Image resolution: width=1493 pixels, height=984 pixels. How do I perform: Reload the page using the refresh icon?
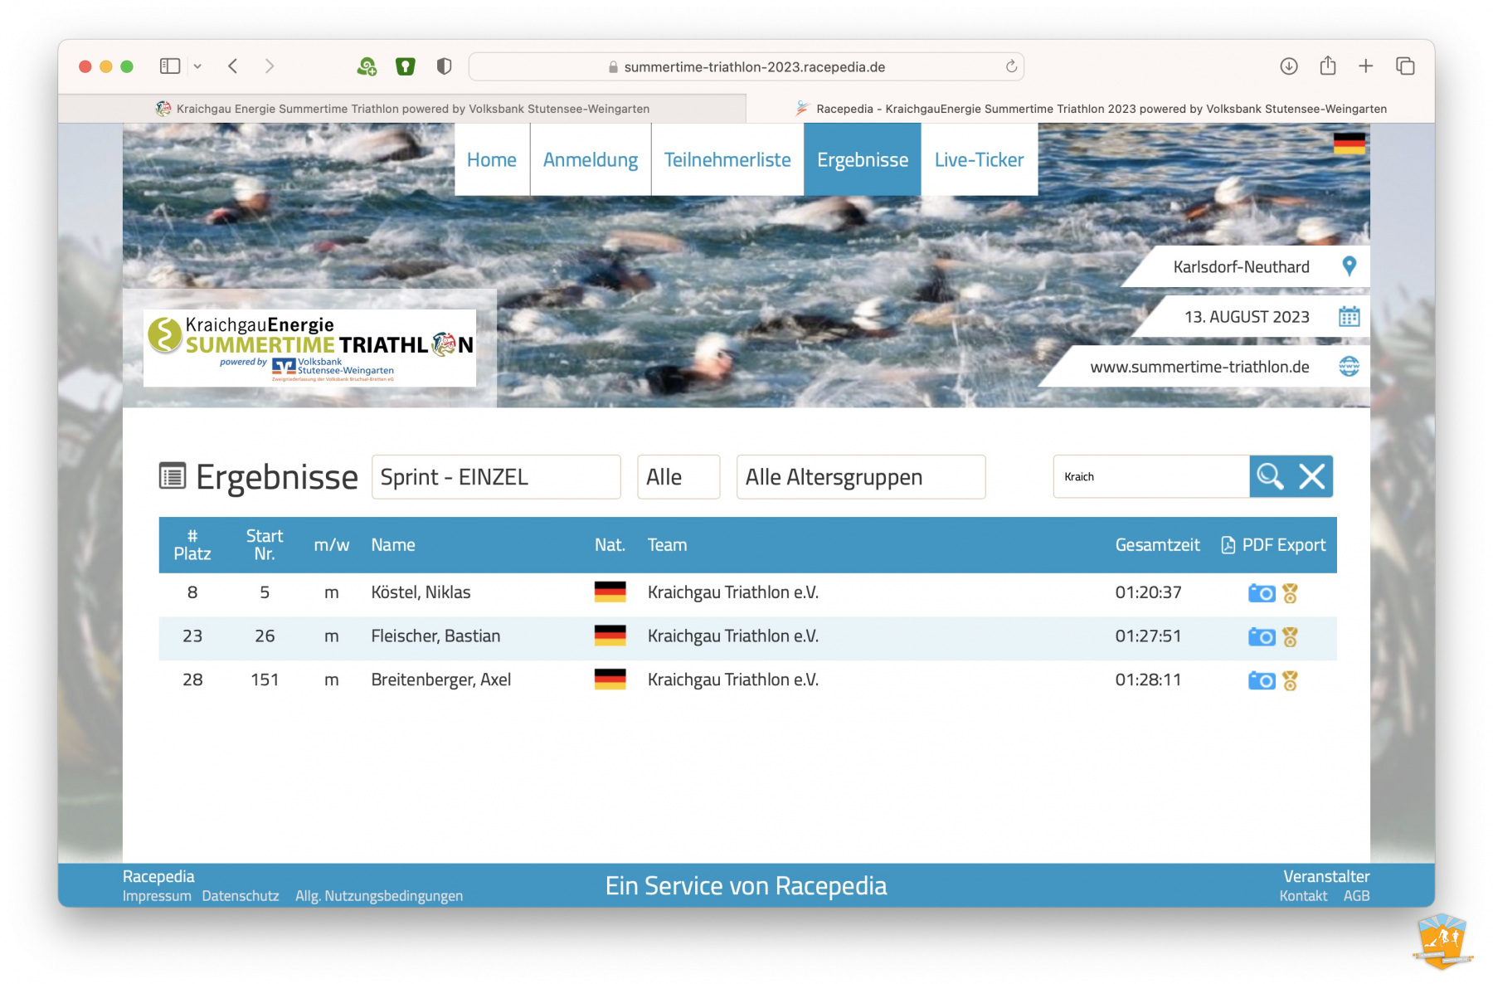(x=1011, y=66)
